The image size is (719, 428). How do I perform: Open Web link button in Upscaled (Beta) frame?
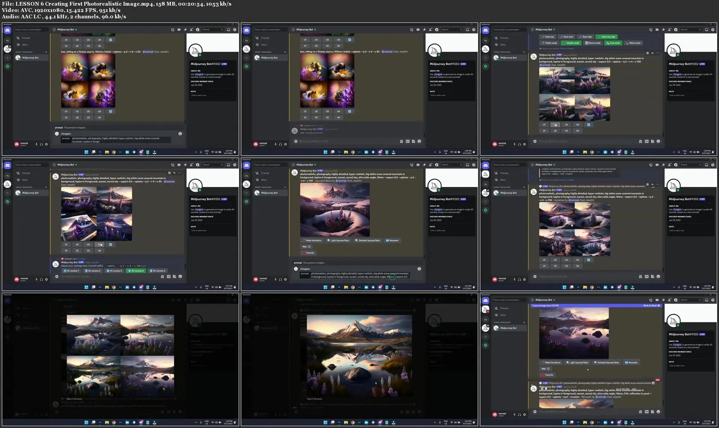point(306,246)
